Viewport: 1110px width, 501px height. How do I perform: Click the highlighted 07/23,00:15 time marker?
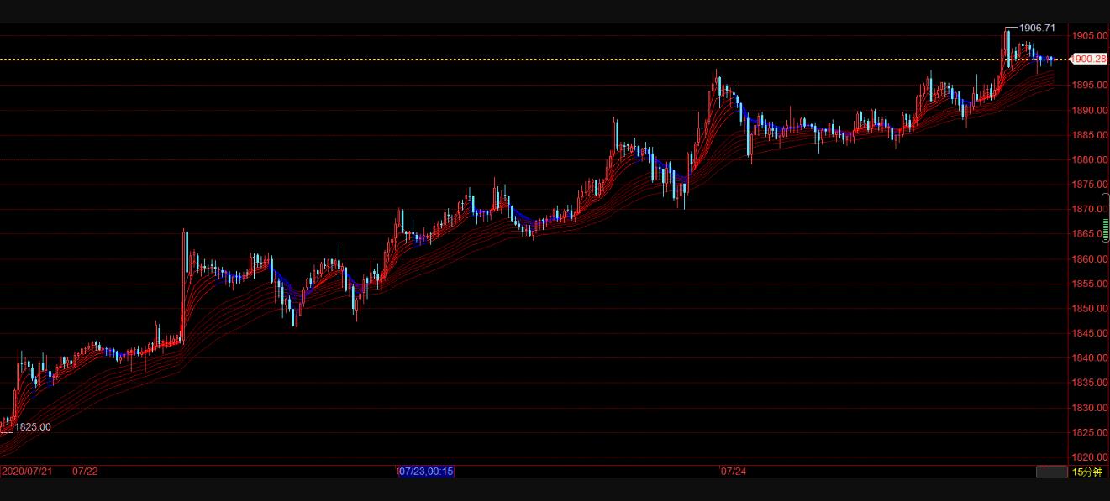[426, 472]
